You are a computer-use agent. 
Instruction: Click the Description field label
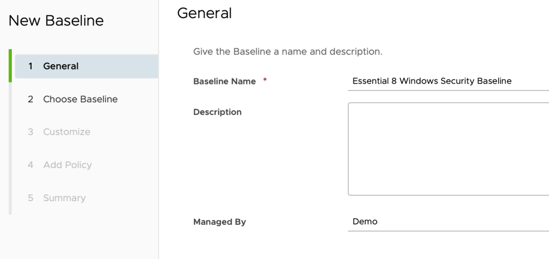pyautogui.click(x=217, y=112)
